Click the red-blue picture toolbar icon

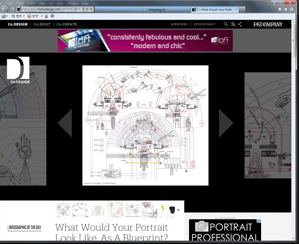coord(46,16)
